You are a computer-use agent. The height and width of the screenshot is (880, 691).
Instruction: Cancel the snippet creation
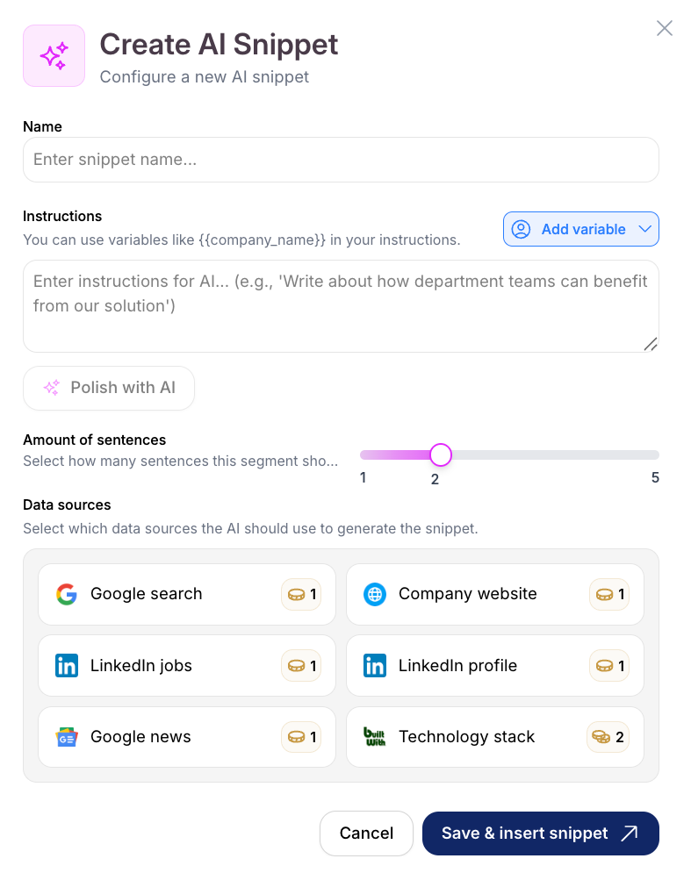(366, 833)
